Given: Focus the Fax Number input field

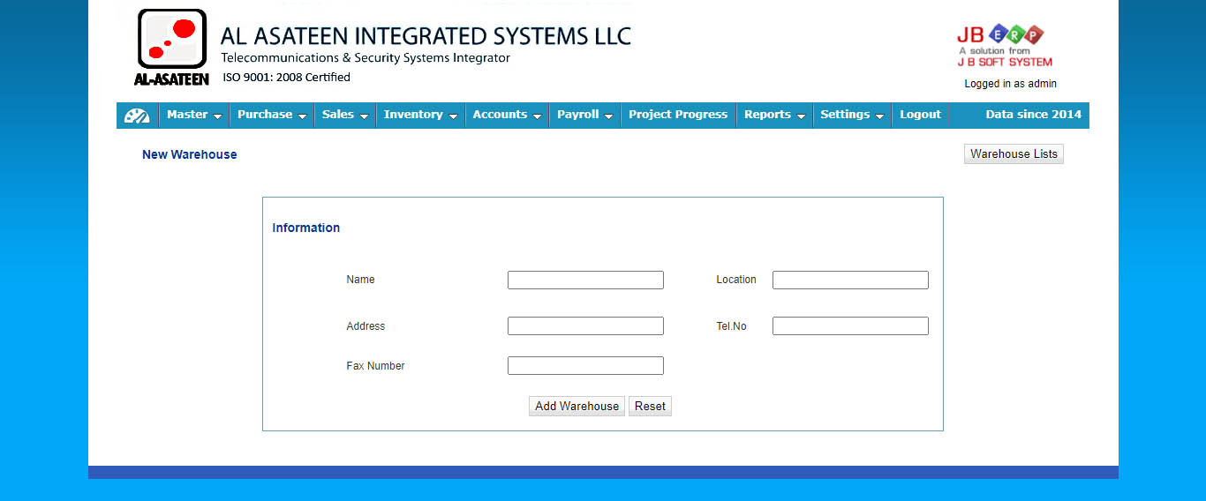Looking at the screenshot, I should [585, 366].
